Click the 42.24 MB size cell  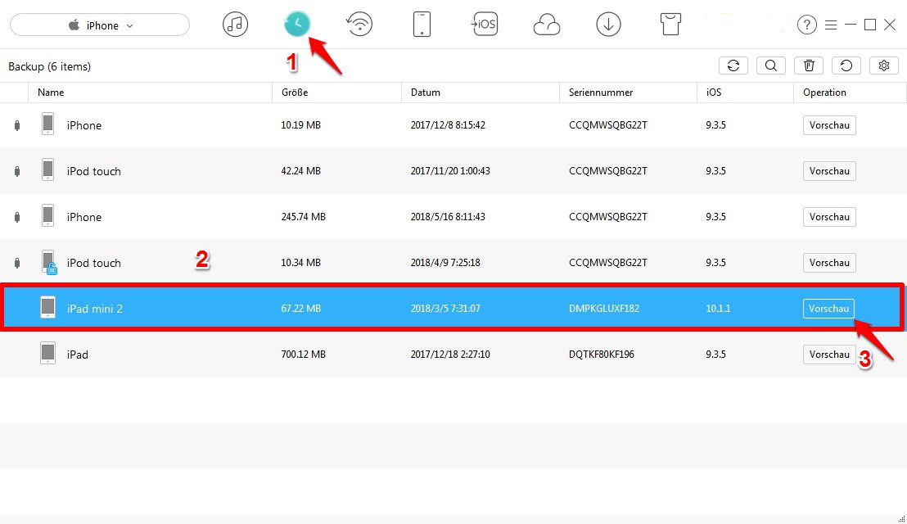coord(300,170)
